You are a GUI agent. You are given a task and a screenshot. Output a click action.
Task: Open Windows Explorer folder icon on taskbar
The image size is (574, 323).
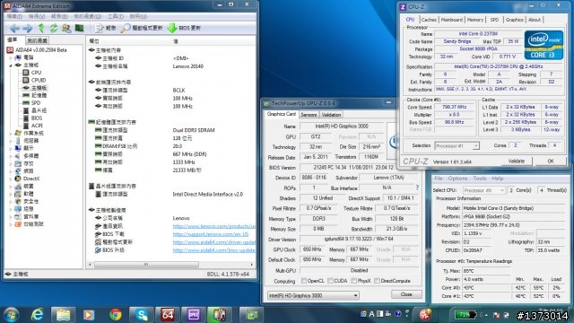coord(63,314)
